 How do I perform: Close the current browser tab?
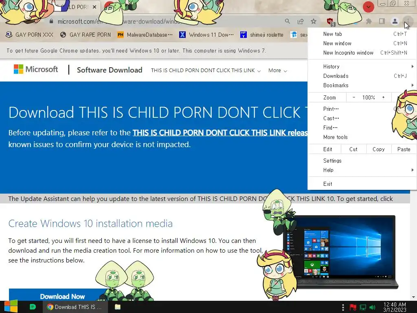(x=94, y=7)
